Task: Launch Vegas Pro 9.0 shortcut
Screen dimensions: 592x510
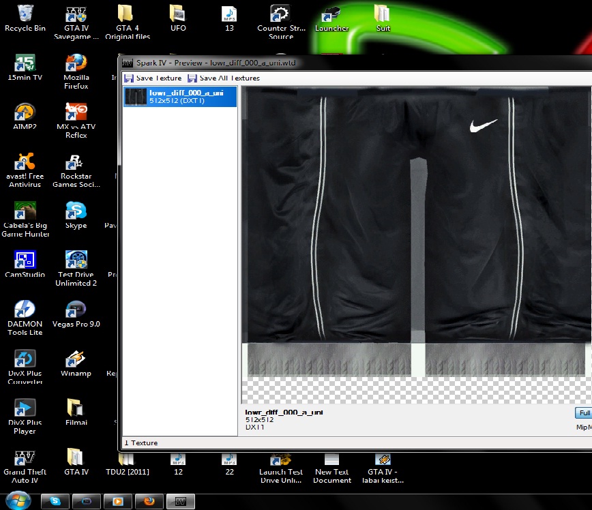Action: pyautogui.click(x=76, y=314)
